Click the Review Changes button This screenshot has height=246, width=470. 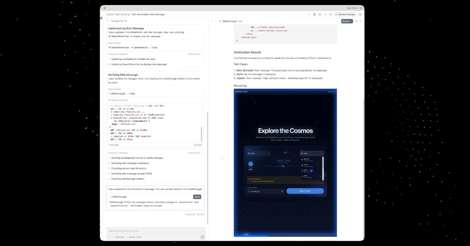tap(345, 14)
